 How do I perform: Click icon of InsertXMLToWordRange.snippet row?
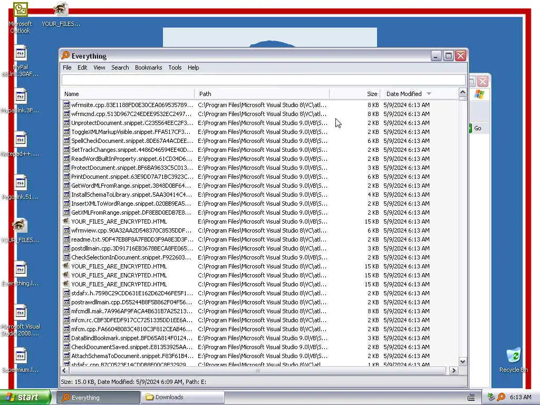coord(66,203)
